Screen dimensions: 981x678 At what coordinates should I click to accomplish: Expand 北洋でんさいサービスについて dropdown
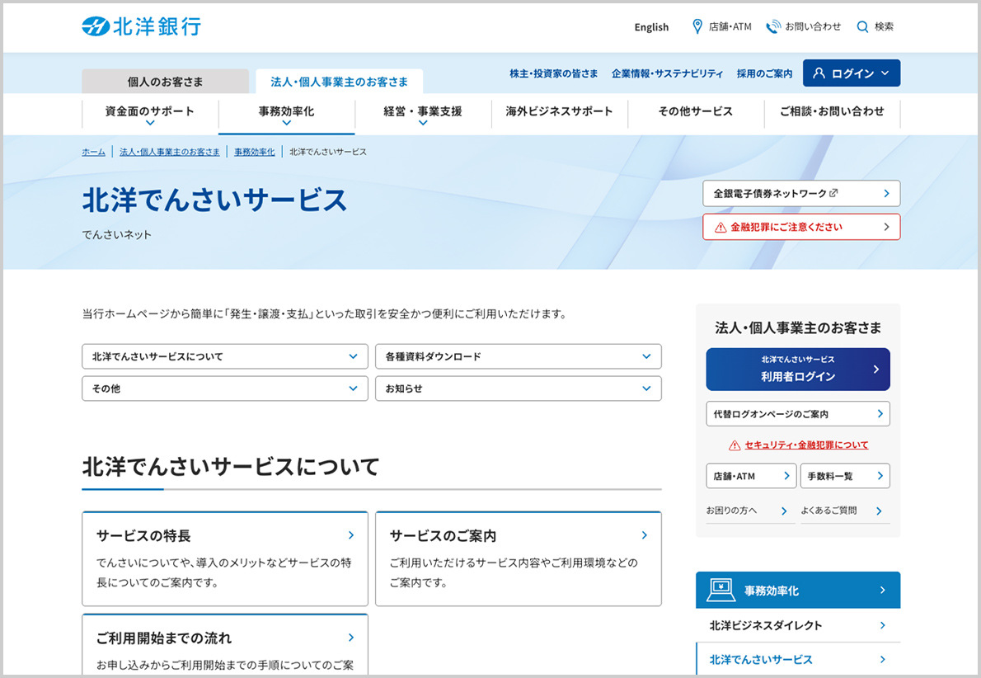(x=224, y=356)
